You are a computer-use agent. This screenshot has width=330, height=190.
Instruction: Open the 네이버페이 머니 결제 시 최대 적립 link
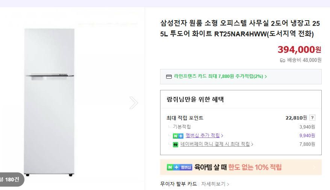click(x=215, y=144)
